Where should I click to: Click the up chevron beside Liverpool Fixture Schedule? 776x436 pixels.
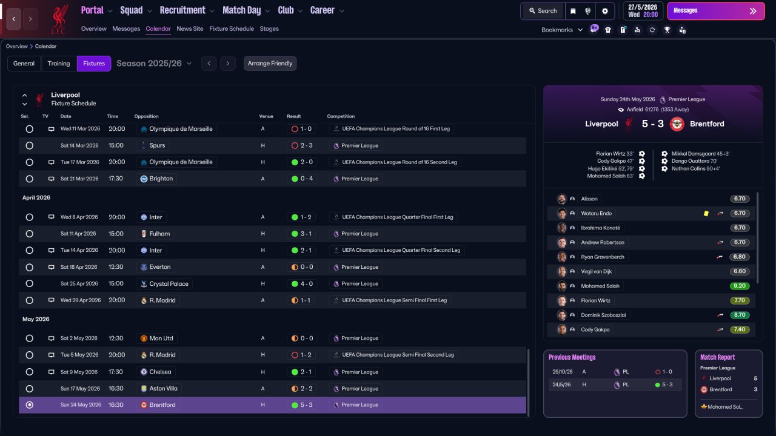[x=25, y=95]
